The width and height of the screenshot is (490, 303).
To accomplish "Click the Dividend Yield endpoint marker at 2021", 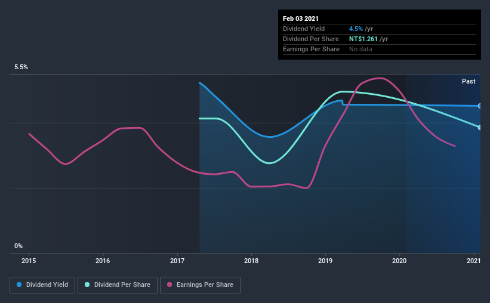I will click(x=480, y=106).
